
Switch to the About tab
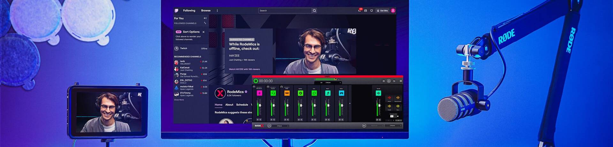click(229, 104)
